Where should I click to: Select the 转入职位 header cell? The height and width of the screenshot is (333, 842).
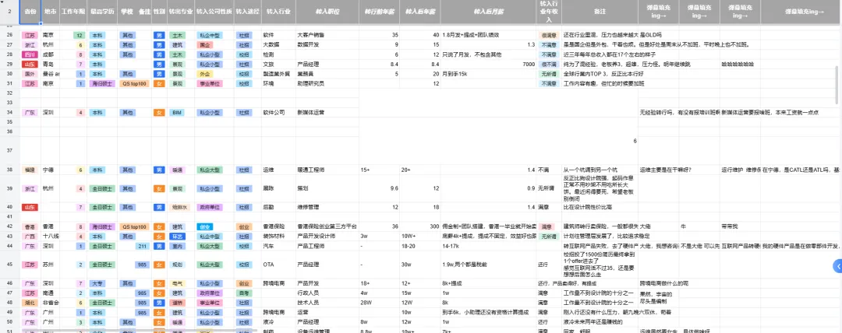tap(327, 11)
